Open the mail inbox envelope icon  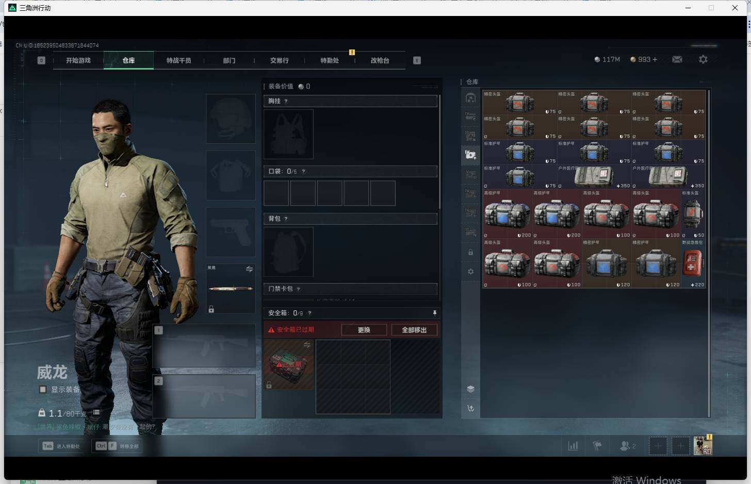click(677, 60)
